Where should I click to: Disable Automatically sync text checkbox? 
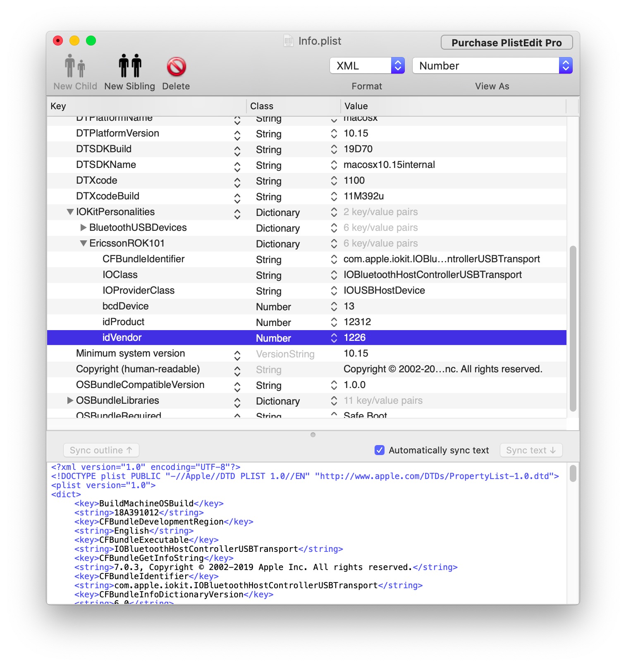coord(379,450)
